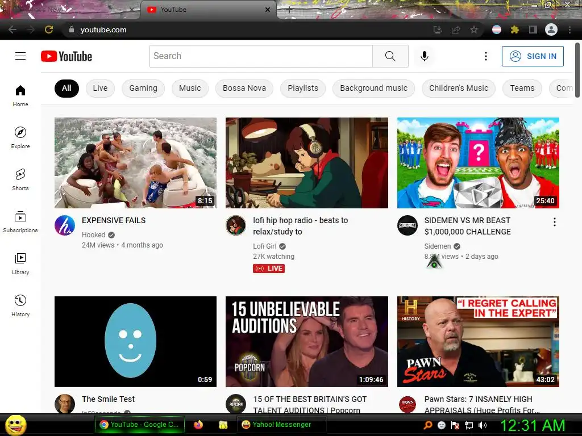
Task: Open Lofi Girl channel avatar
Action: (x=236, y=225)
